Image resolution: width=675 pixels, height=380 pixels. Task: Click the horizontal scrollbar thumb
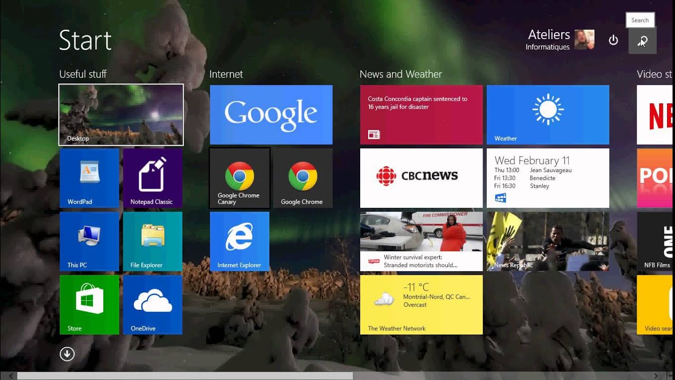click(x=185, y=376)
